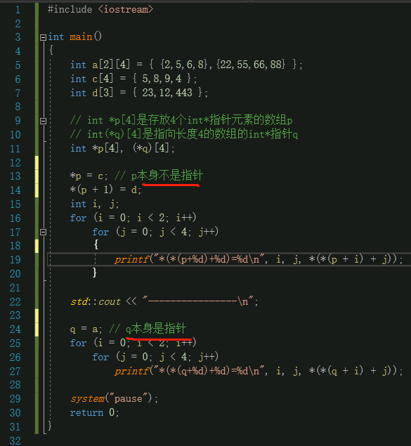411x446 pixels.
Task: Collapse the comment block at line 9
Action: pos(44,122)
